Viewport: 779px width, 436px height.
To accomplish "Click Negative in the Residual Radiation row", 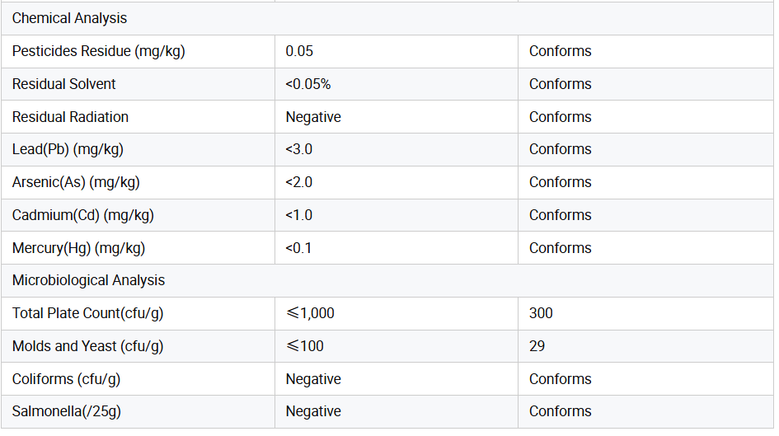I will click(x=313, y=117).
